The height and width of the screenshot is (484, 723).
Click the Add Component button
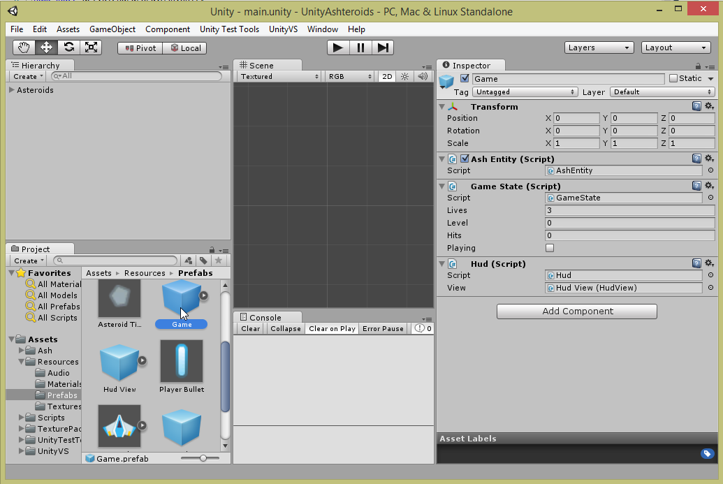577,311
